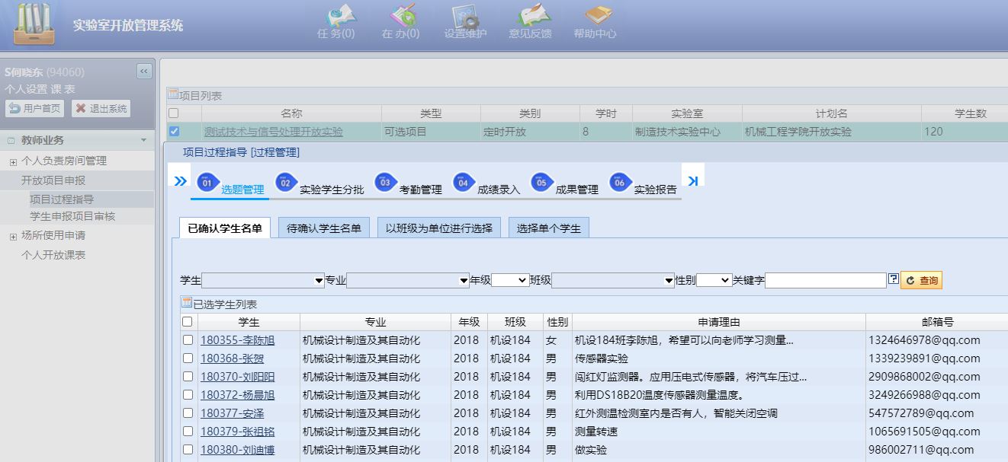Switch to the 待确认学生名单 tab
Image resolution: width=1008 pixels, height=462 pixels.
pyautogui.click(x=324, y=228)
